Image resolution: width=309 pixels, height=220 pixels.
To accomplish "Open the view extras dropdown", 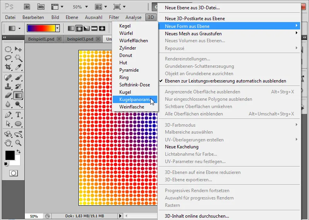I will click(x=62, y=7).
